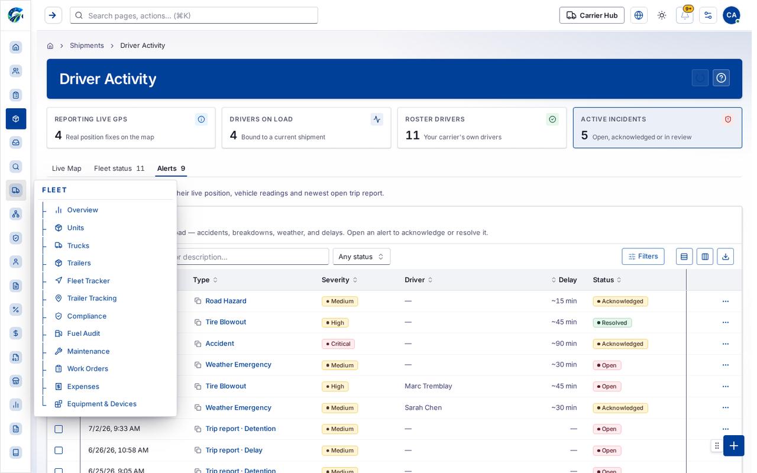This screenshot has height=473, width=757.
Task: Open Fuel Audit in Fleet menu
Action: [83, 333]
